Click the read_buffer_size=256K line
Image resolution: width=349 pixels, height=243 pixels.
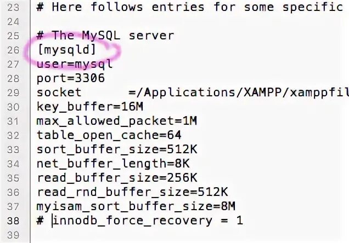pos(117,178)
